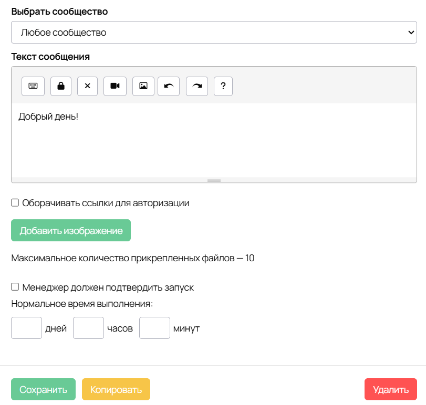This screenshot has height=405, width=426.
Task: Click the lock icon in editor toolbar
Action: (61, 86)
